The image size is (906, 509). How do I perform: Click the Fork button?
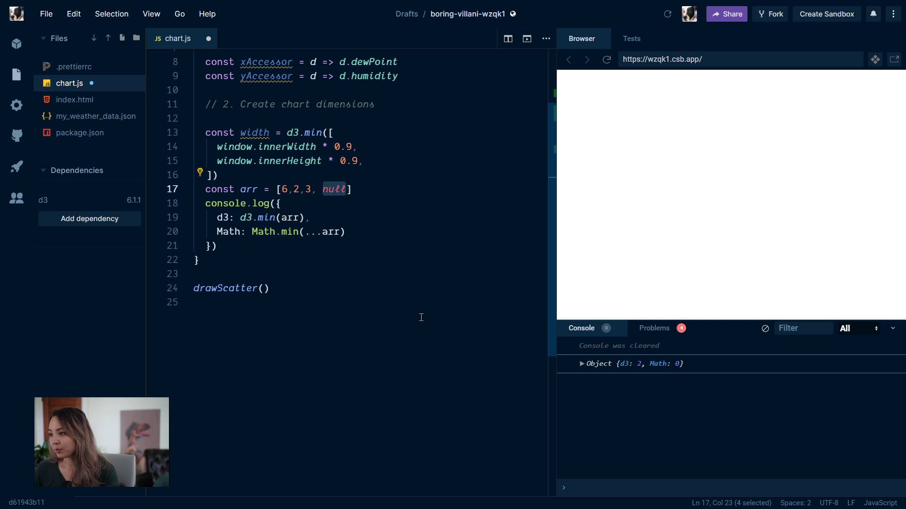pos(770,14)
